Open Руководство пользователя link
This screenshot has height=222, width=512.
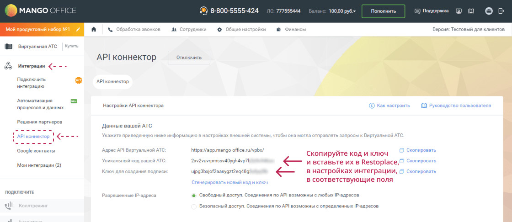460,106
